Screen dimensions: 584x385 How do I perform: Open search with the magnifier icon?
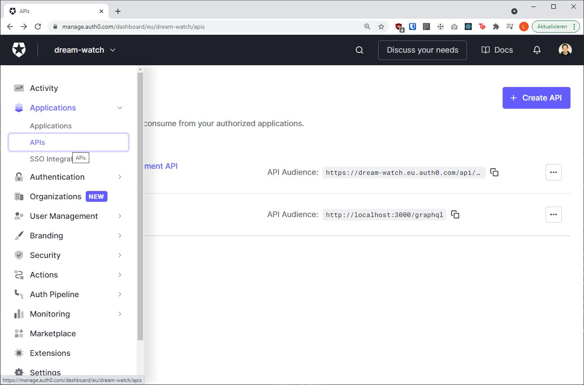point(359,50)
